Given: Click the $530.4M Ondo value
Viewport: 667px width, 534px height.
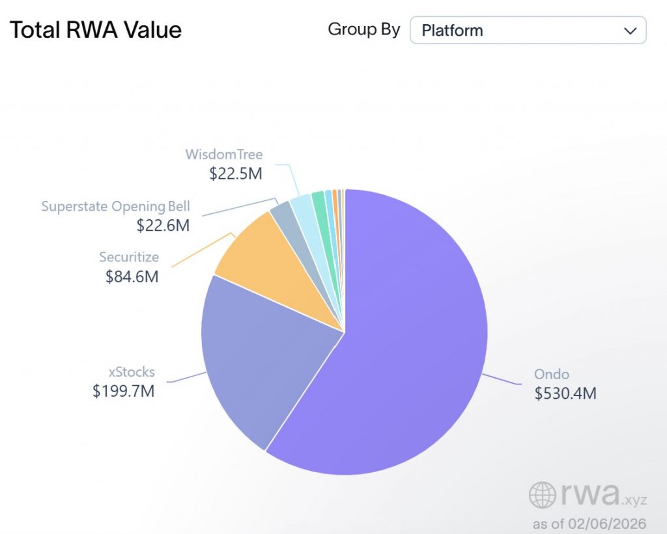Looking at the screenshot, I should point(565,394).
